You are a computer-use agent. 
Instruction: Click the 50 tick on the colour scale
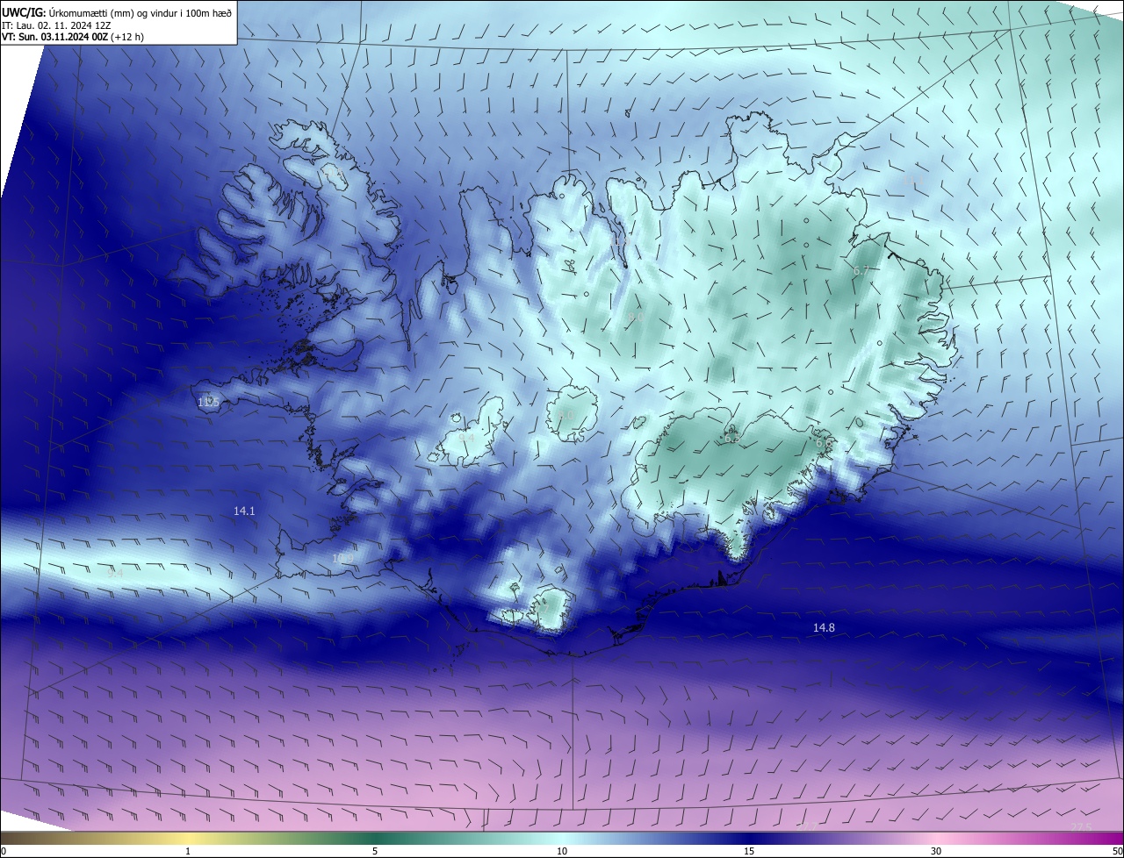pos(1117,851)
